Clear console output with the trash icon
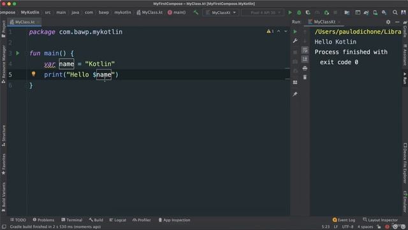Viewport: 408px width, 230px height. (305, 77)
